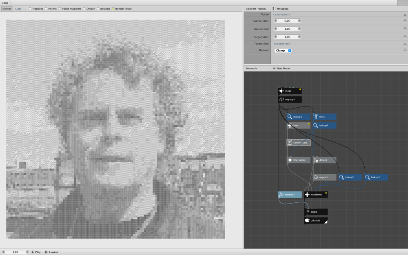Click the root breadcrumb
The height and width of the screenshot is (255, 408).
coord(5,3)
